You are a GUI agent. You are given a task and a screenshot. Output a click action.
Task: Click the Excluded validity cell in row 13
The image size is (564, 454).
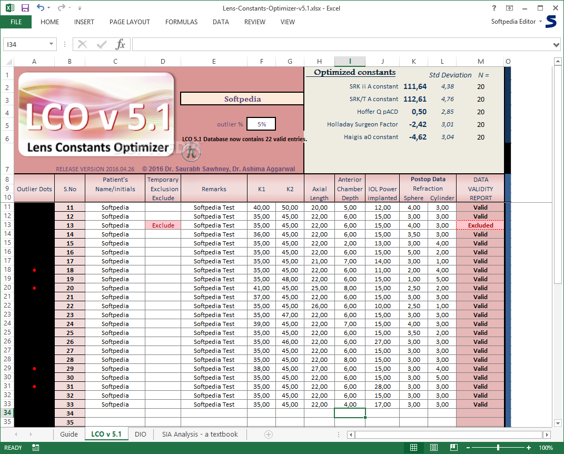coord(480,225)
